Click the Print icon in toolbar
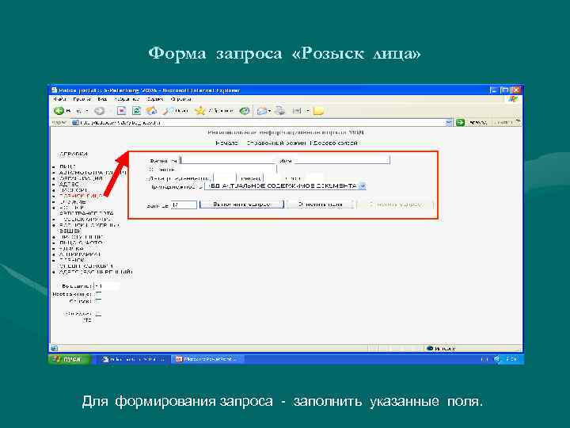570x428 pixels. click(280, 111)
